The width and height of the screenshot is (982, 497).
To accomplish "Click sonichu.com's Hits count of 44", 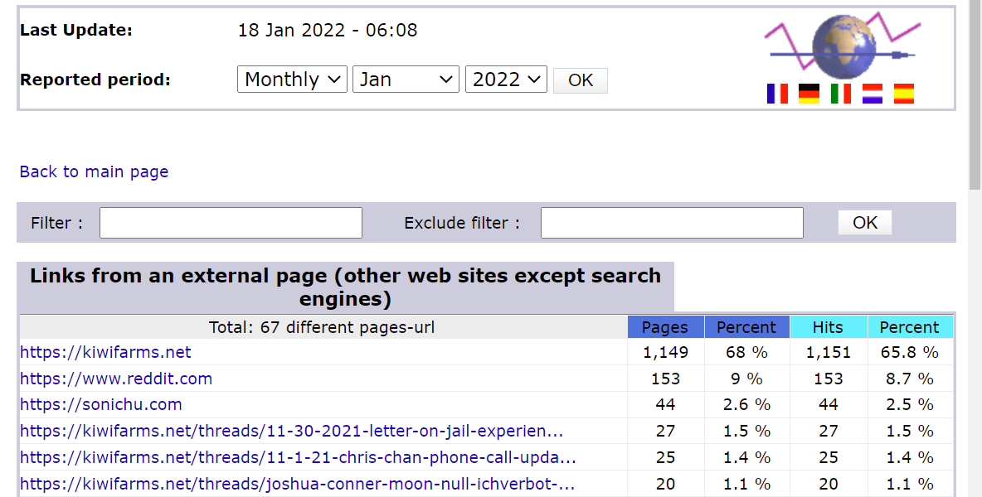I will [828, 405].
